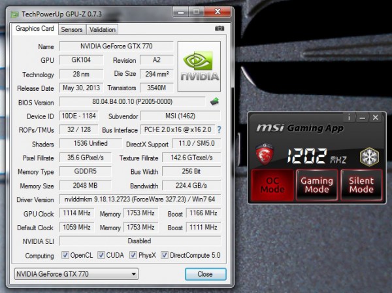Select Gaming Mode in MSI Gaming App
The width and height of the screenshot is (392, 293).
coord(317,185)
